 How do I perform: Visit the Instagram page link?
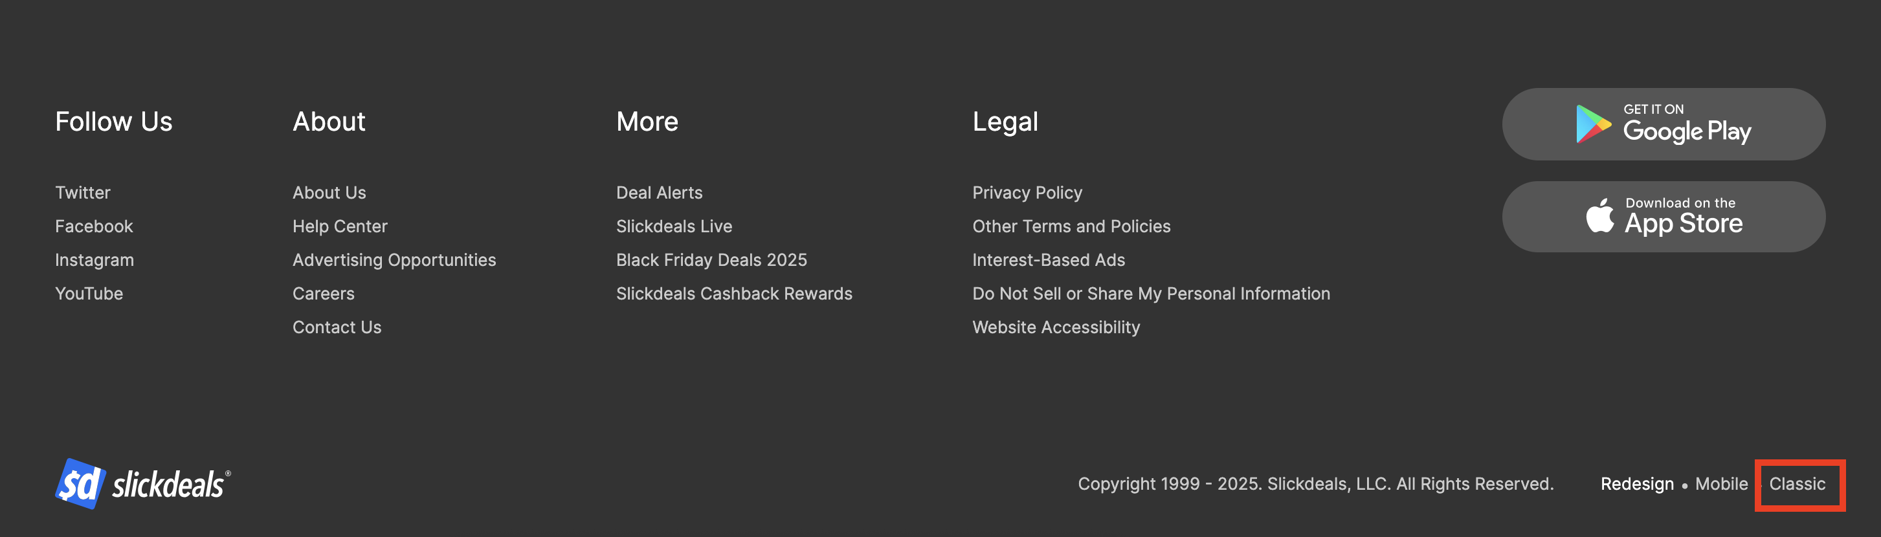(95, 259)
